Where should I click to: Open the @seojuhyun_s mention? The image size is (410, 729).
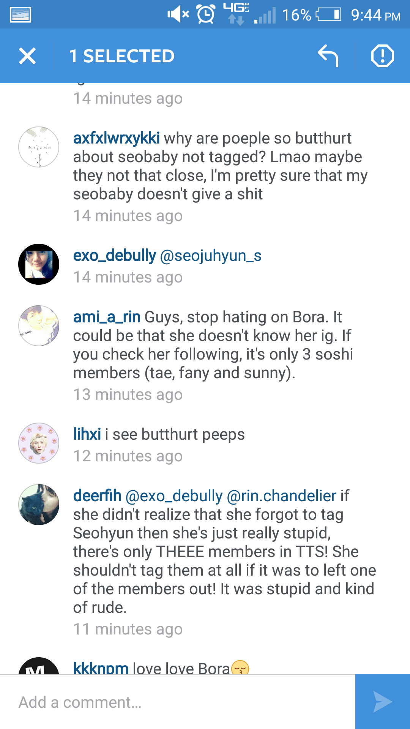point(211,256)
